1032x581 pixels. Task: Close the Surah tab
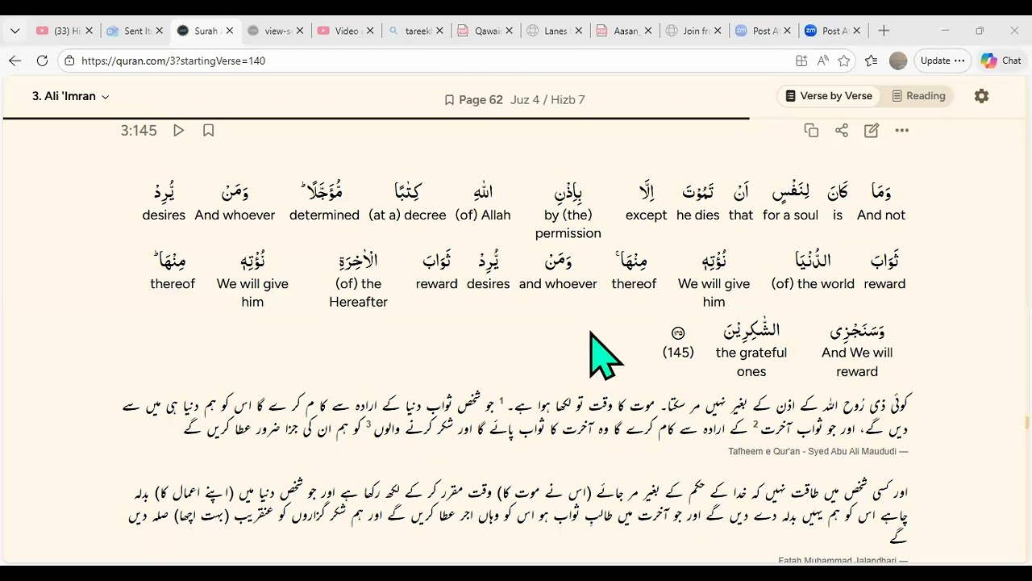[x=230, y=31]
